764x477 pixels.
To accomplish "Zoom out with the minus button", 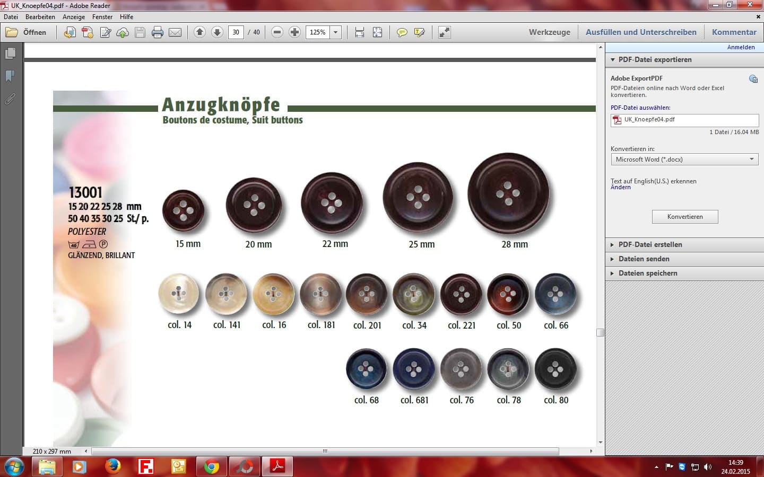I will pos(277,32).
